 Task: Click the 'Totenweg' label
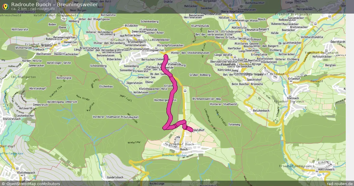[x=235, y=125]
